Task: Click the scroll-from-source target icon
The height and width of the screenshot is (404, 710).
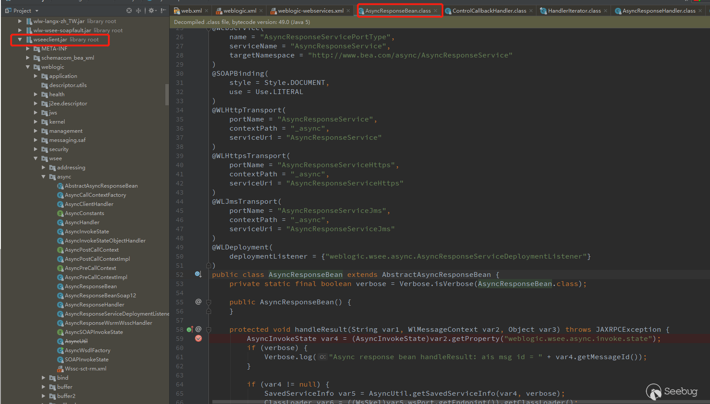Action: click(129, 10)
